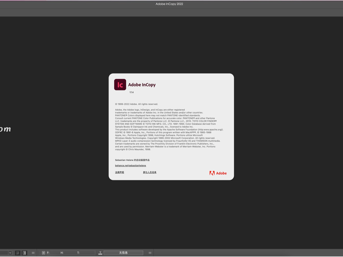
Task: Open the behance.net/sebastianhelene link
Action: pyautogui.click(x=131, y=165)
